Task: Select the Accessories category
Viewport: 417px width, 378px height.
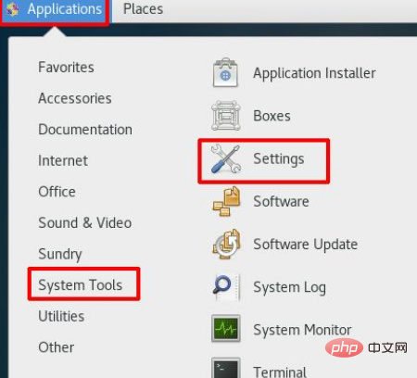Action: point(75,98)
